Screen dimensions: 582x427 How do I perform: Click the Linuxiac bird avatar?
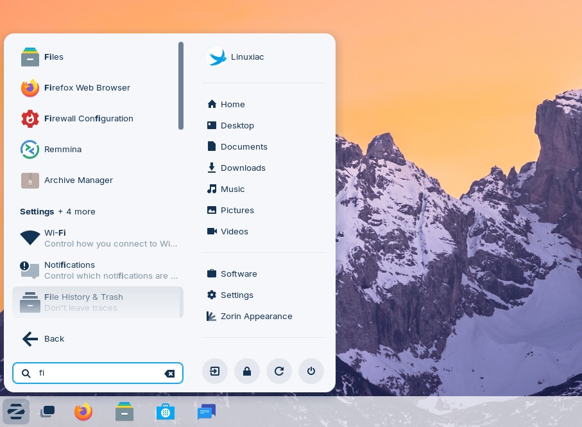click(x=217, y=57)
